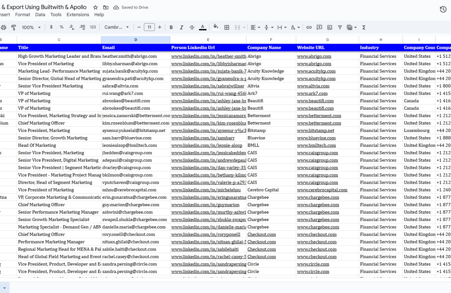Open text wrapping dropdown
The width and height of the screenshot is (451, 293).
pyautogui.click(x=282, y=27)
